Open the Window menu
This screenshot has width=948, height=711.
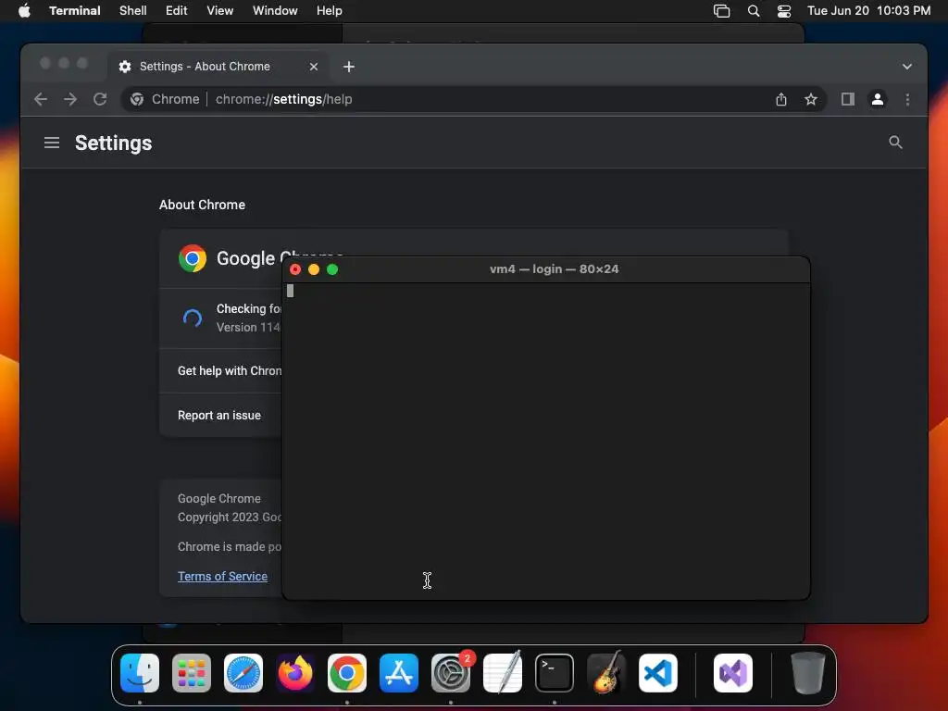275,11
